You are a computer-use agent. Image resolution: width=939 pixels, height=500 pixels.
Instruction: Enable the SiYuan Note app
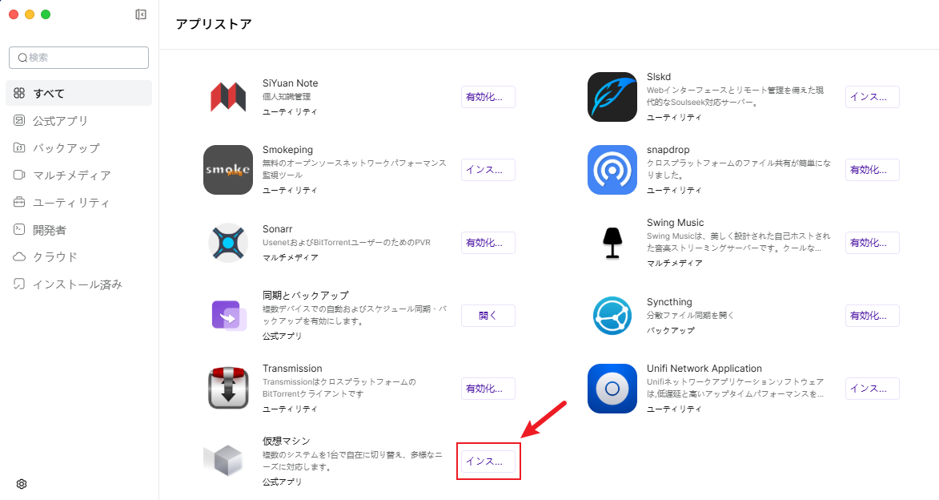(x=488, y=97)
